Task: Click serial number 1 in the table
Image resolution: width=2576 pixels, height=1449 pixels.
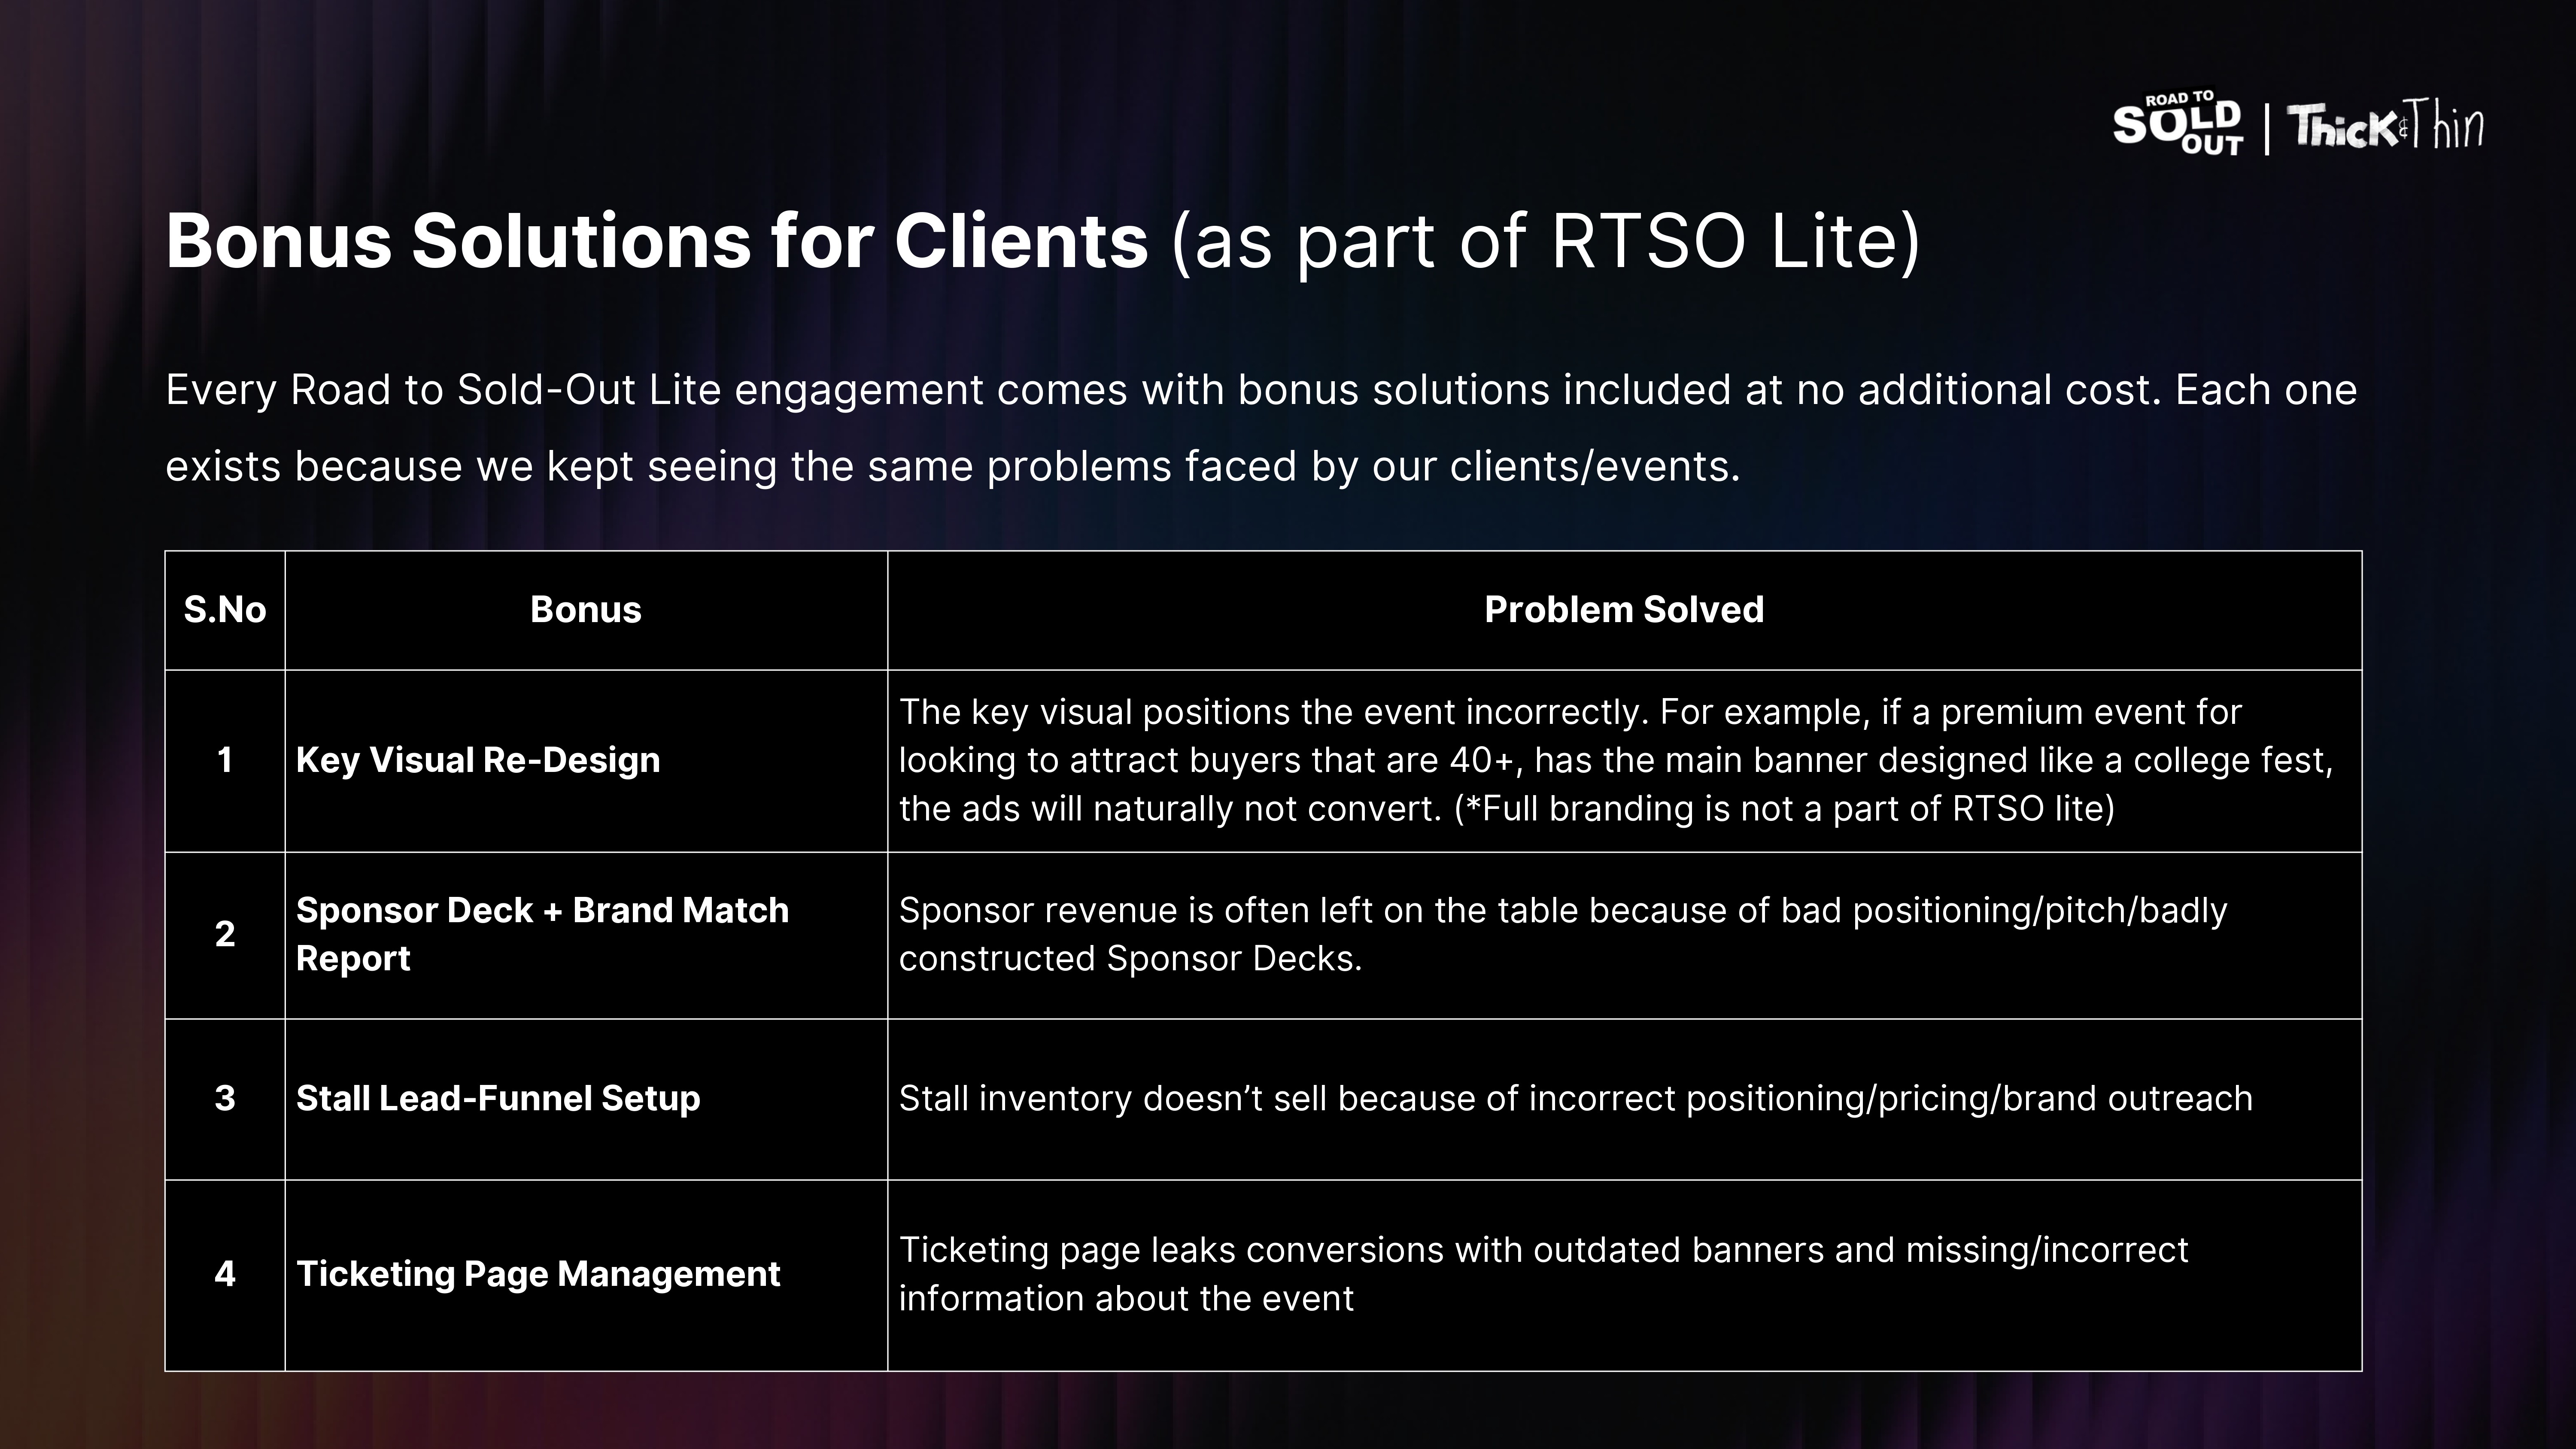Action: (225, 760)
